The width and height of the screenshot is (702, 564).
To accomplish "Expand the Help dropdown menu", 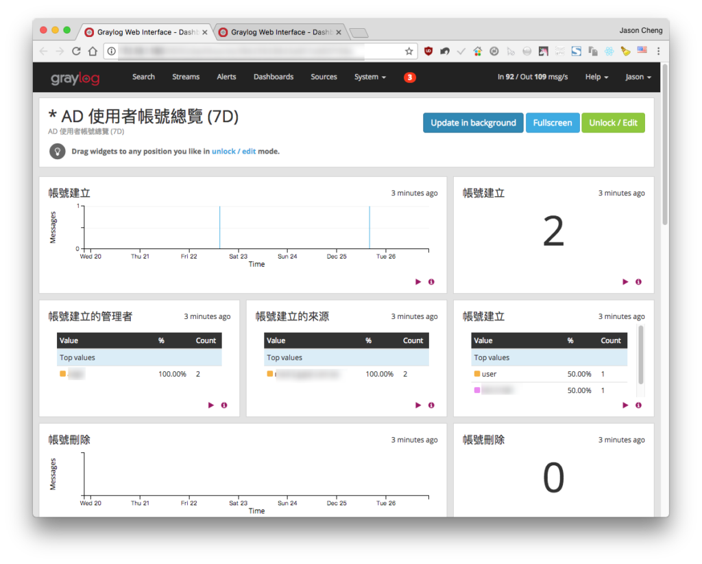I will (596, 77).
